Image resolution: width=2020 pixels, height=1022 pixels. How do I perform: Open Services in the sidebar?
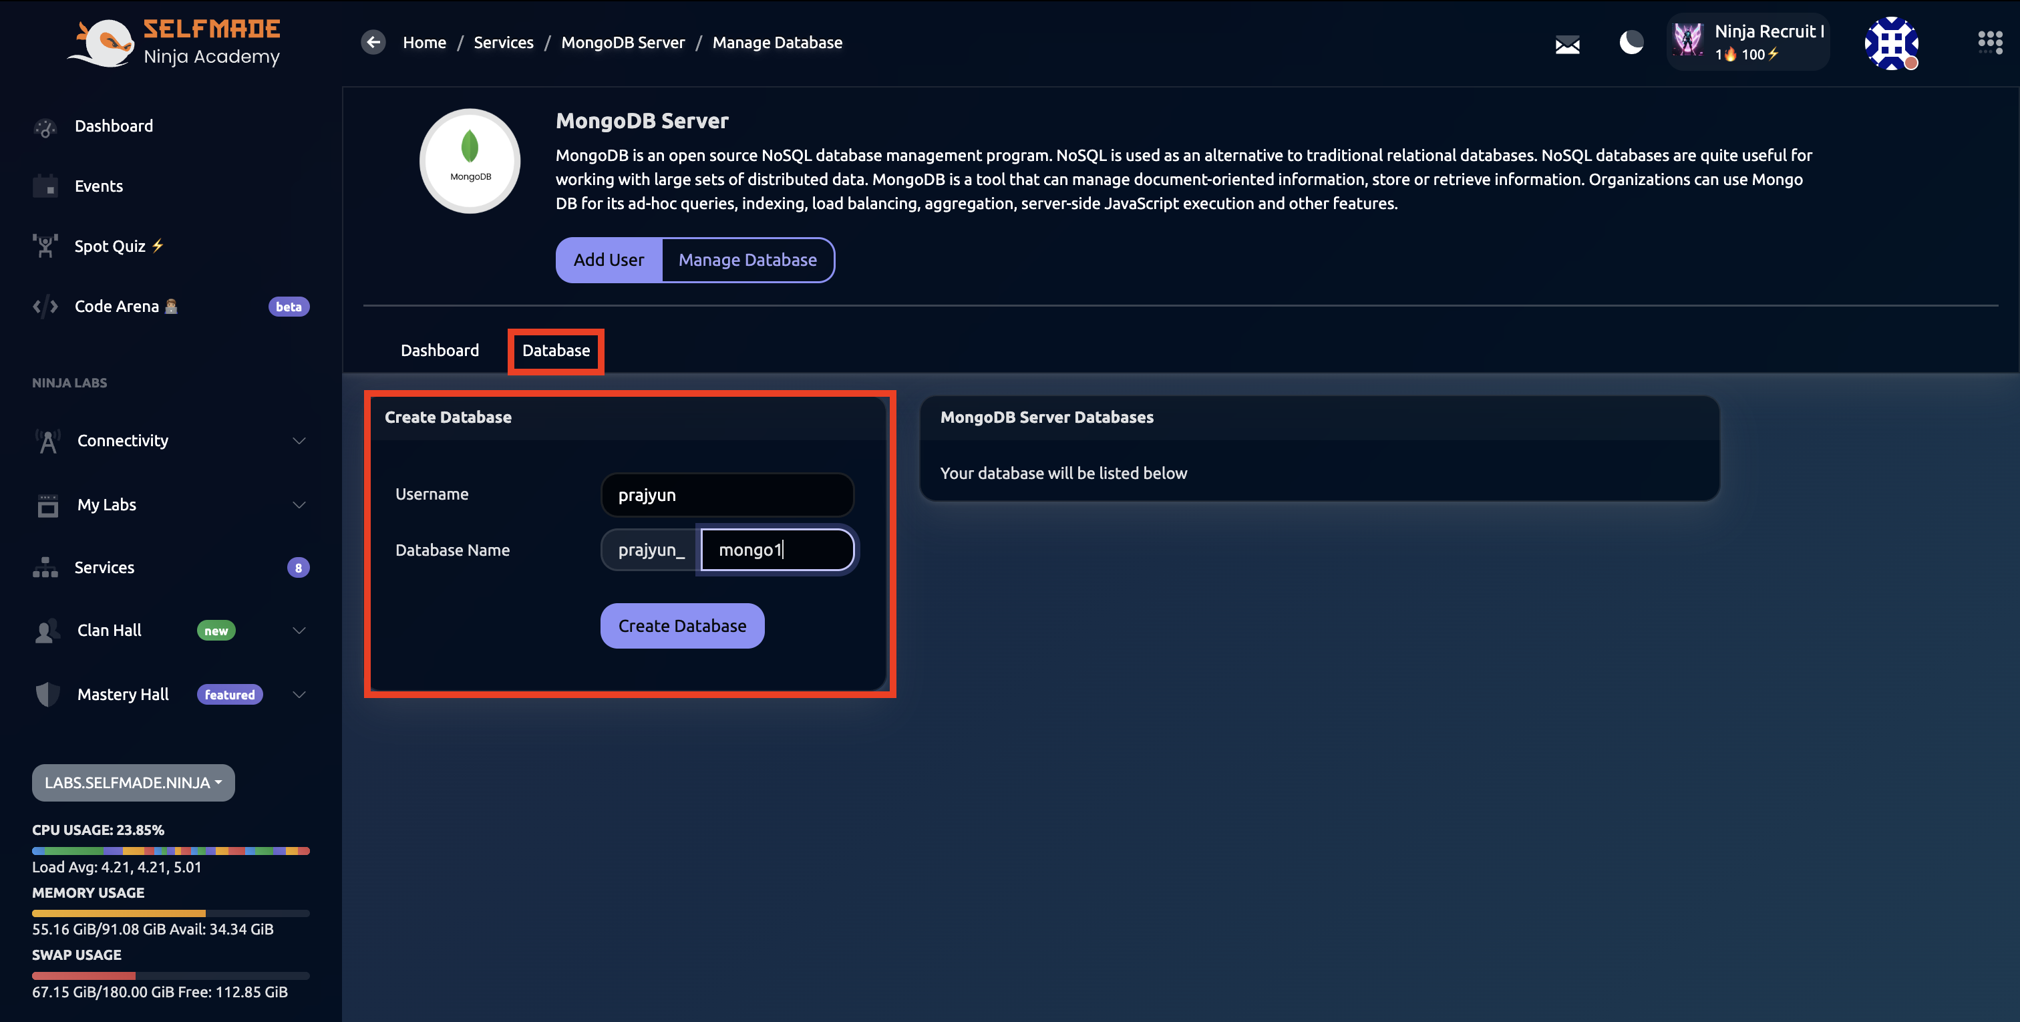pos(104,568)
